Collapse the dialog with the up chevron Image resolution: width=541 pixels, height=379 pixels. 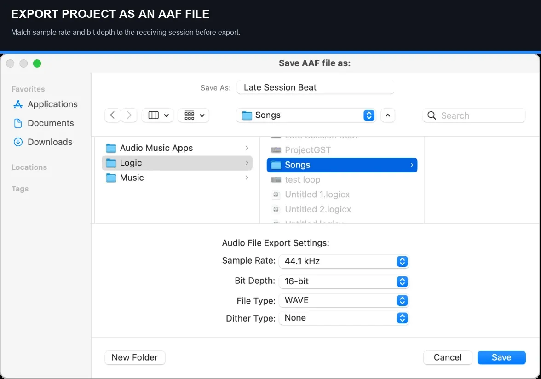(x=388, y=115)
